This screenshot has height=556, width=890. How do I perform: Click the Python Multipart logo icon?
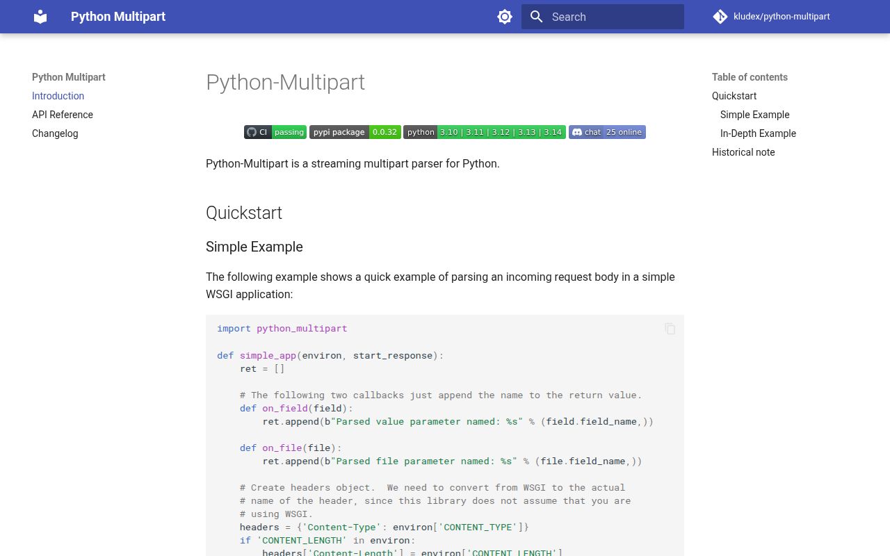click(40, 17)
